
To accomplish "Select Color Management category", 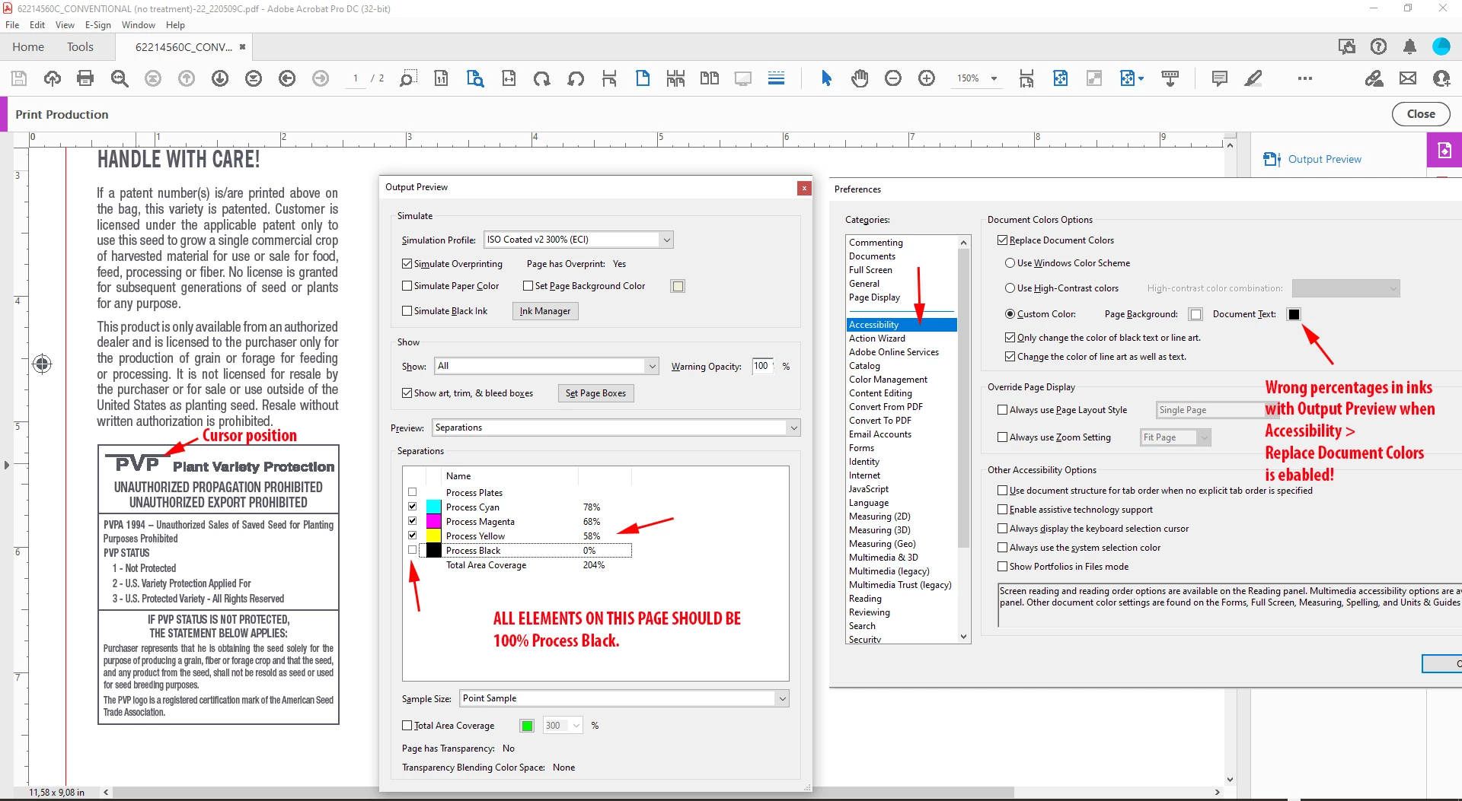I will point(888,380).
